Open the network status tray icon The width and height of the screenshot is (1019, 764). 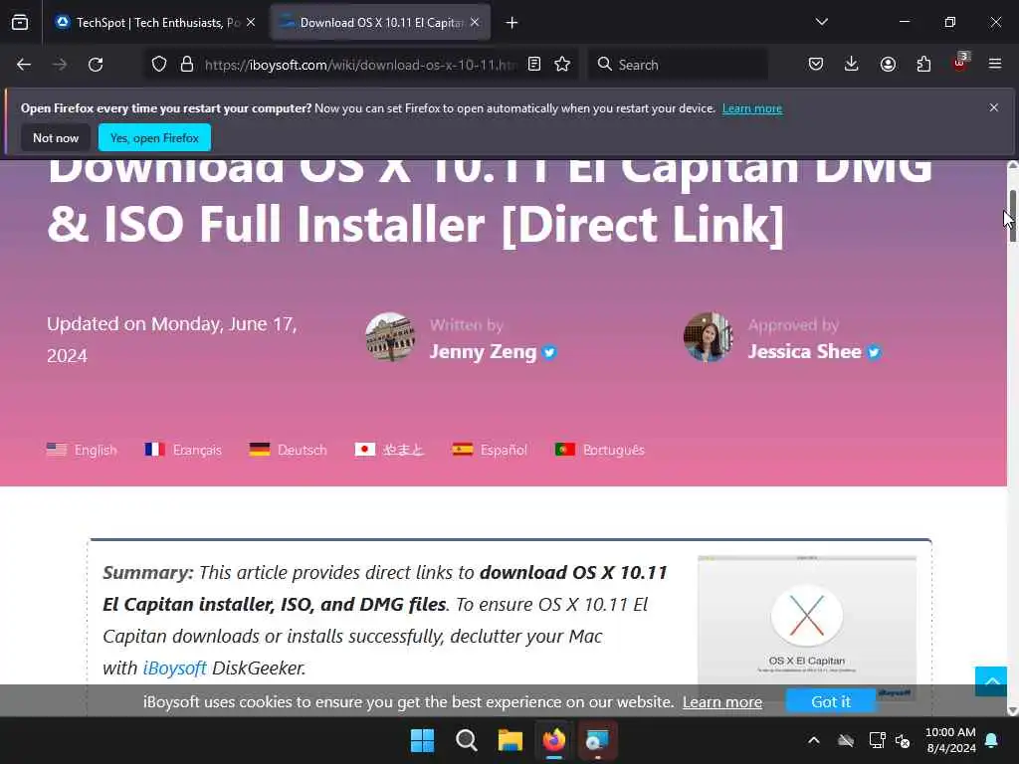tap(878, 740)
